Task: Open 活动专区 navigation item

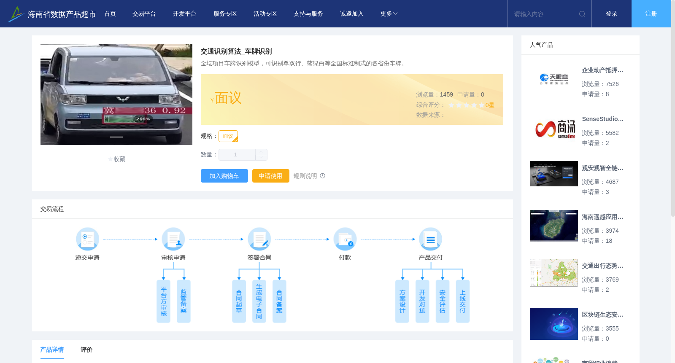Action: pos(265,14)
